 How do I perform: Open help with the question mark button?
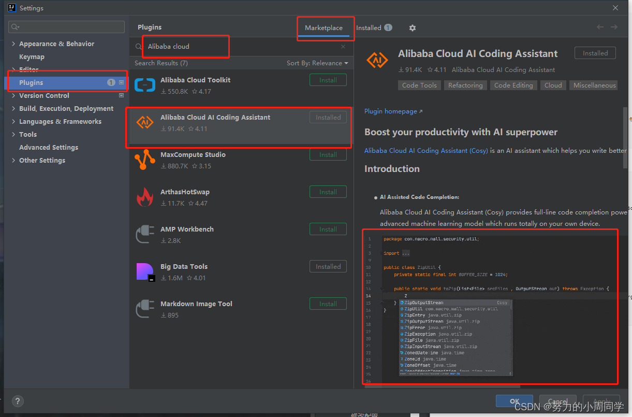18,401
